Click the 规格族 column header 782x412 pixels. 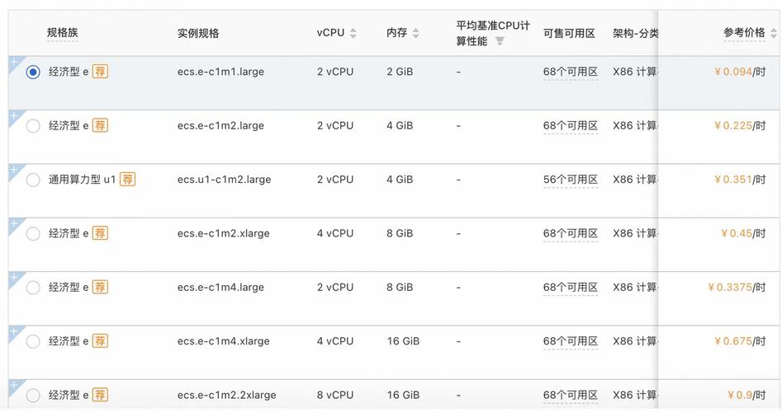[x=63, y=33]
